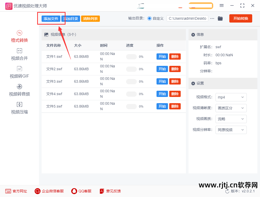
Task: Start conversion of 文件2.swf
Action: click(162, 69)
